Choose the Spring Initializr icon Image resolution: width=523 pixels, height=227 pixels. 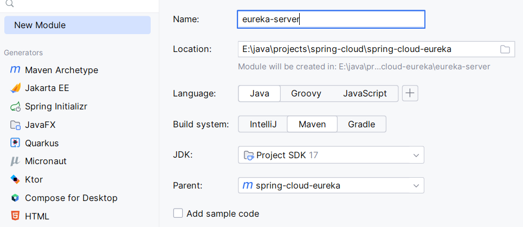(15, 107)
